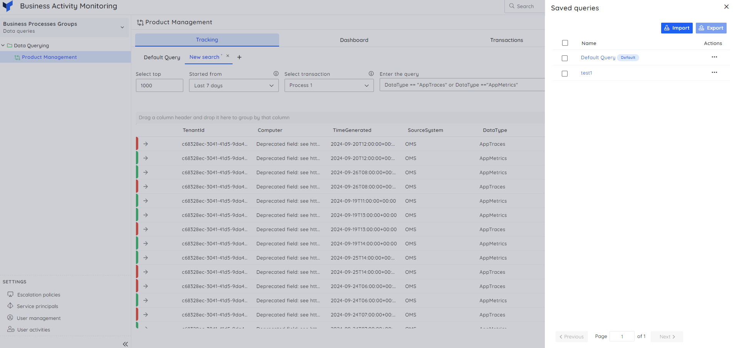Open User management settings

39,318
